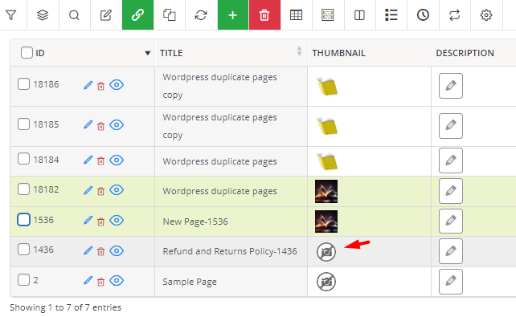516x317 pixels.
Task: Delete row 1536 with trash icon
Action: [100, 221]
